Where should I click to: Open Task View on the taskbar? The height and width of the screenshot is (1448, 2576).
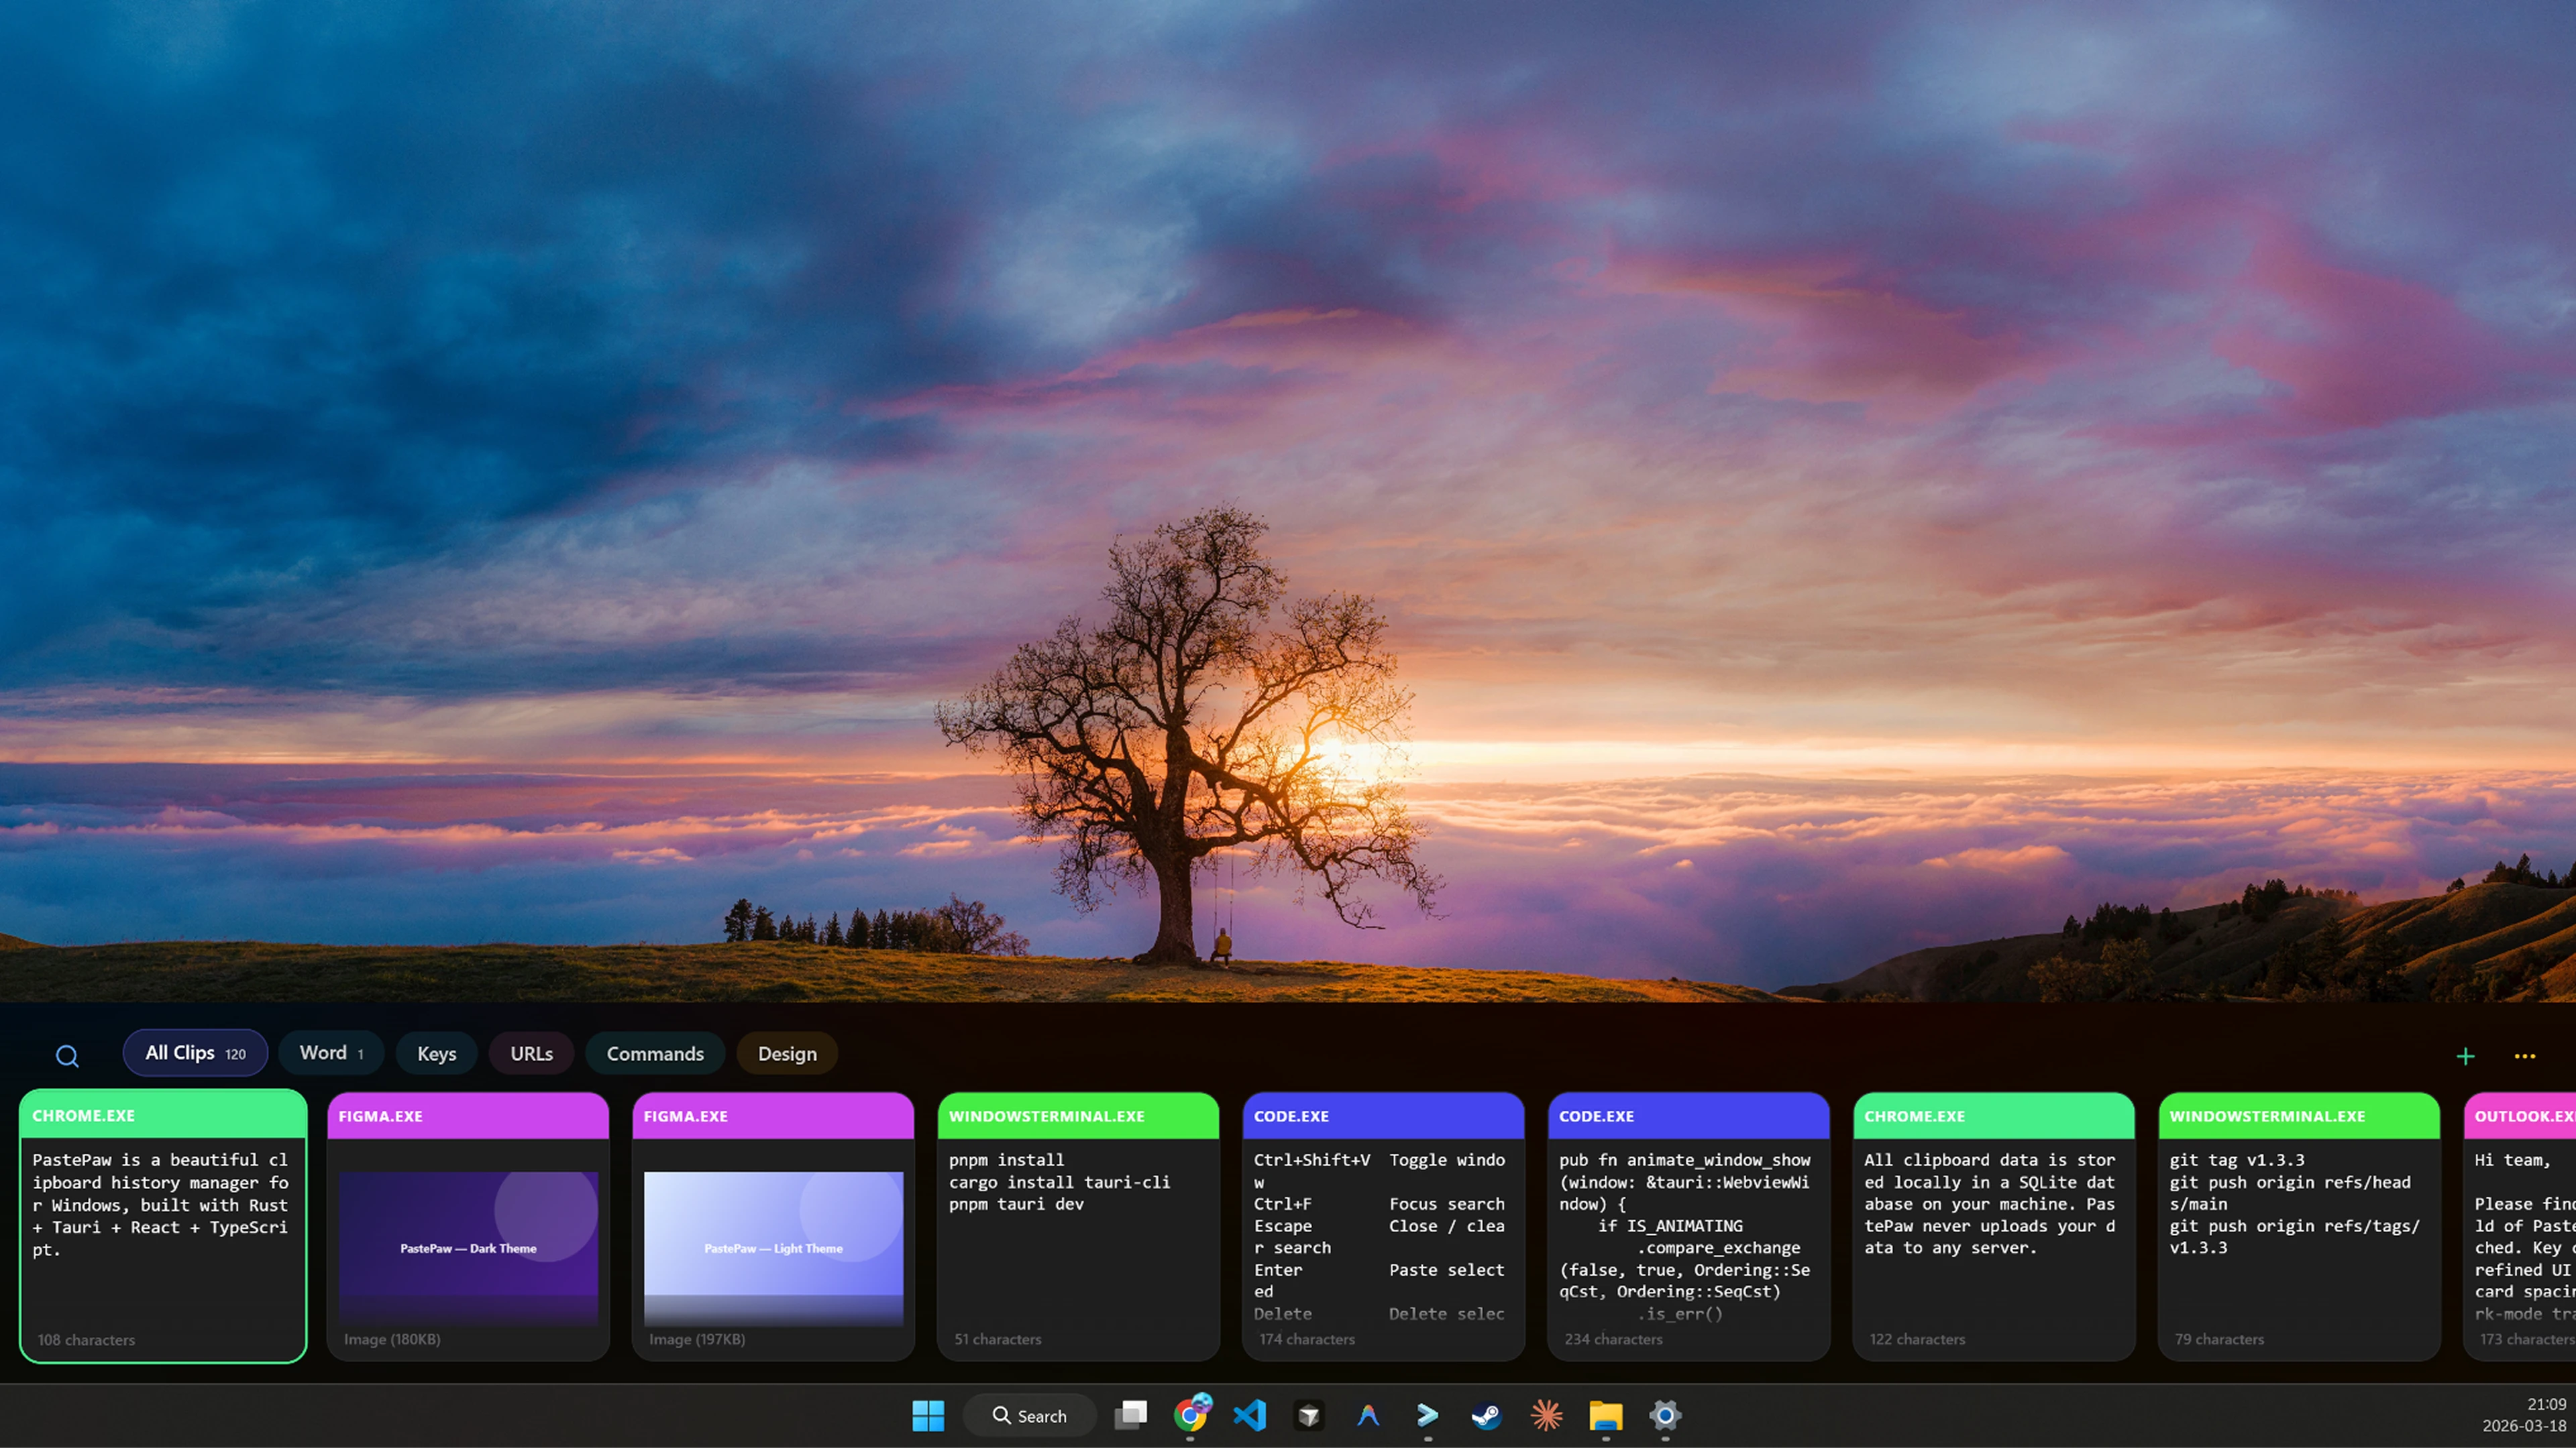pyautogui.click(x=1131, y=1415)
